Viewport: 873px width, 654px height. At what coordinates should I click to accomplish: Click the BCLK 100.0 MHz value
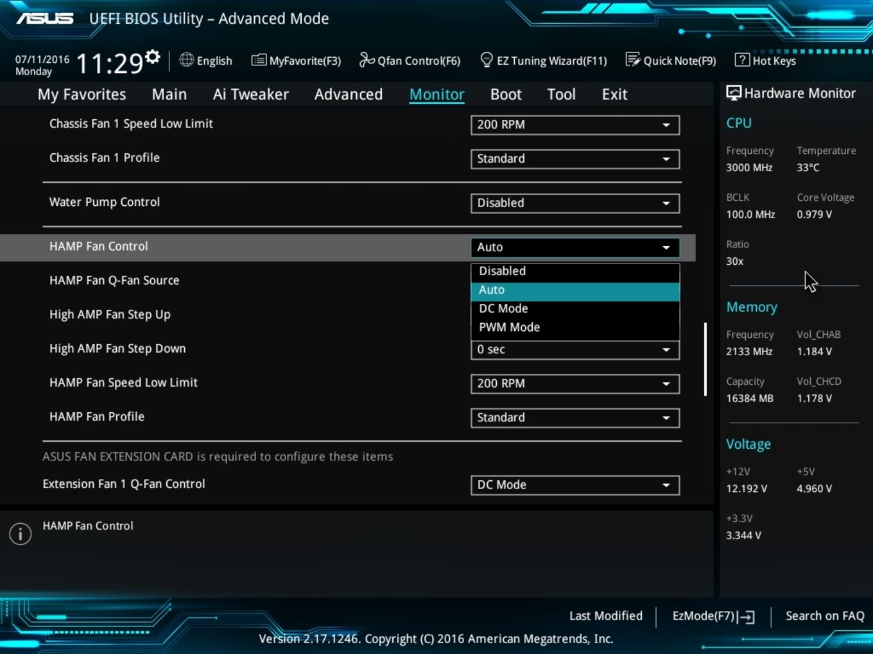point(750,214)
